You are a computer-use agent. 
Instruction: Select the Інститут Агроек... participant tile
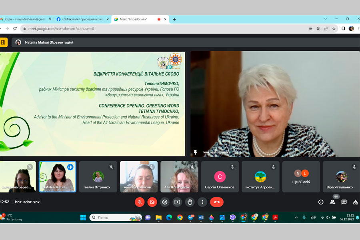[x=260, y=177]
